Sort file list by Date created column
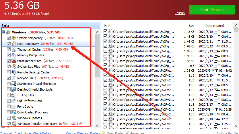The image size is (239, 134). 215,26
